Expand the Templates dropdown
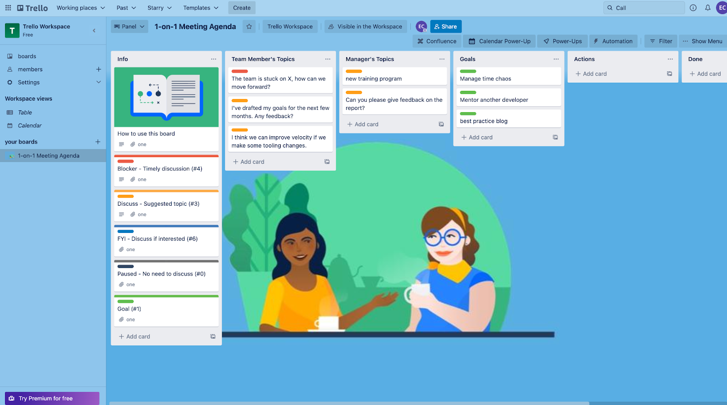Viewport: 727px width, 405px height. (201, 8)
